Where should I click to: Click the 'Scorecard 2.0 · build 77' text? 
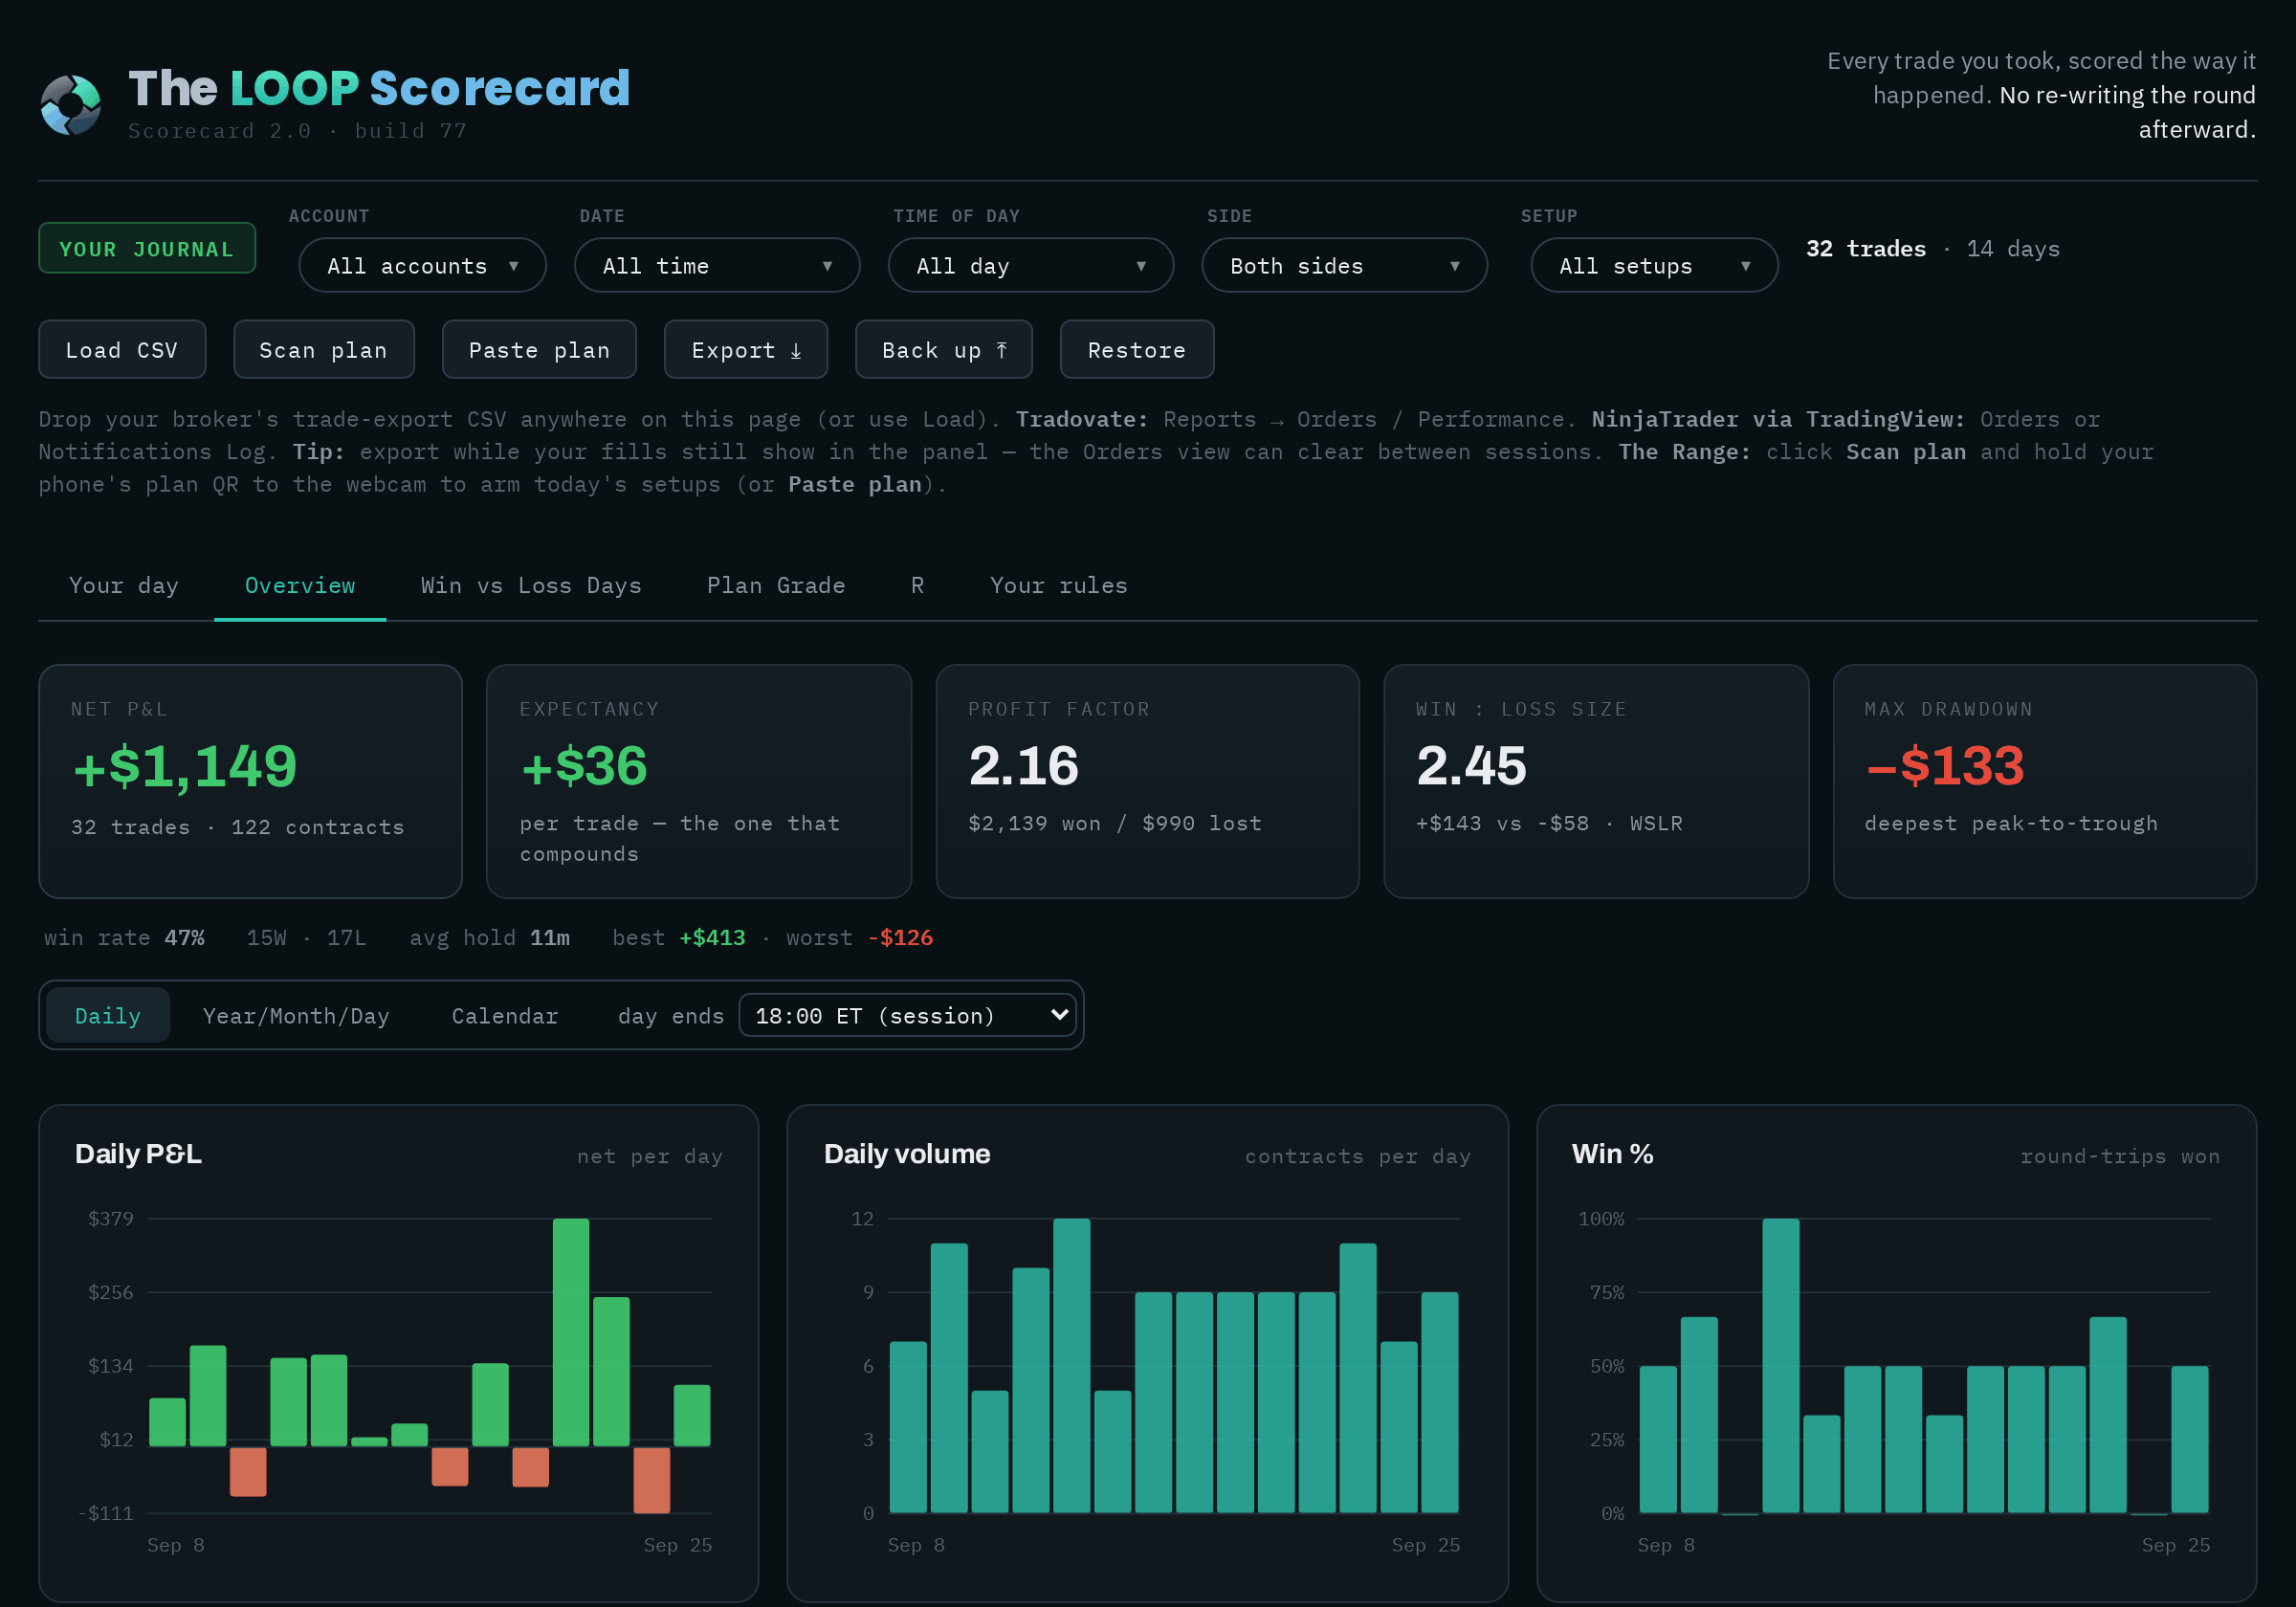coord(298,131)
